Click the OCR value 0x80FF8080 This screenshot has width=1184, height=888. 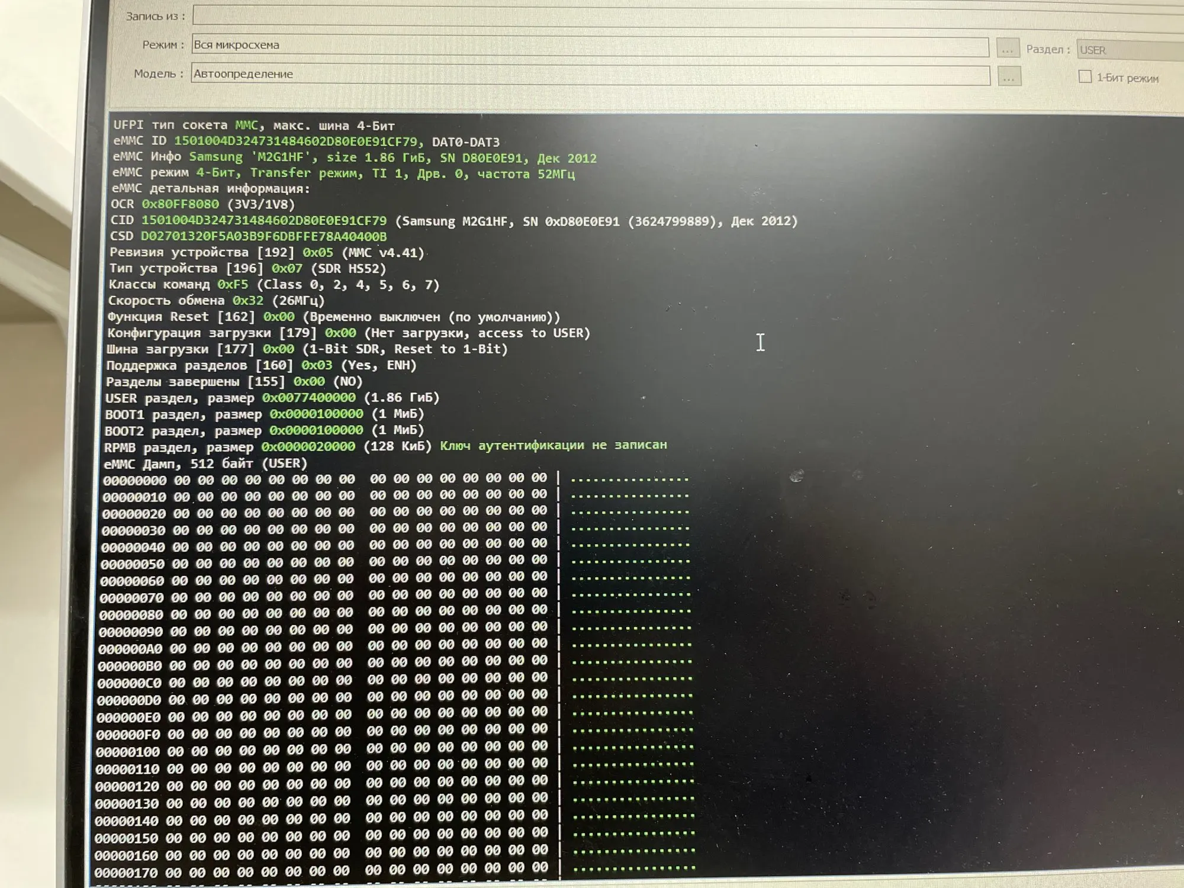click(180, 204)
